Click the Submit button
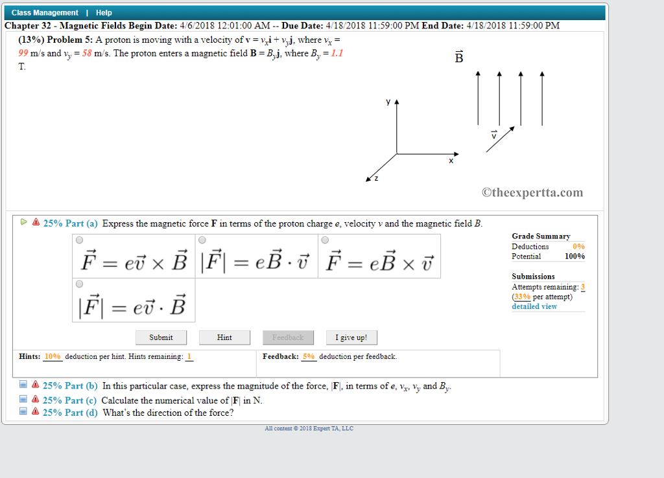This screenshot has height=478, width=664. pyautogui.click(x=161, y=337)
